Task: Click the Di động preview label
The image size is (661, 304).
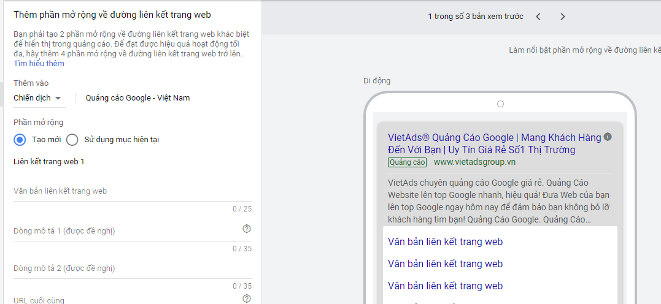Action: pyautogui.click(x=377, y=81)
